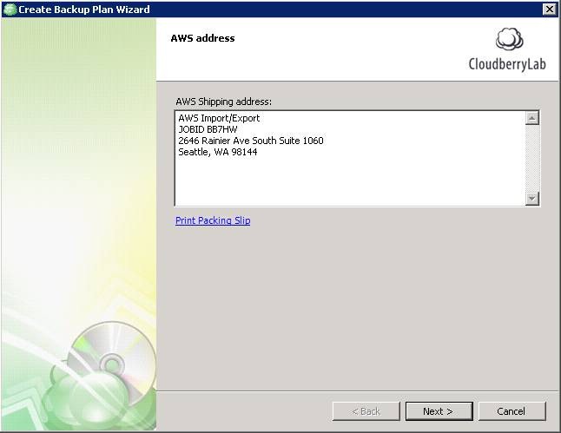Screen dimensions: 561x433
Task: Click the scroll up arrow in address box
Action: tap(532, 118)
